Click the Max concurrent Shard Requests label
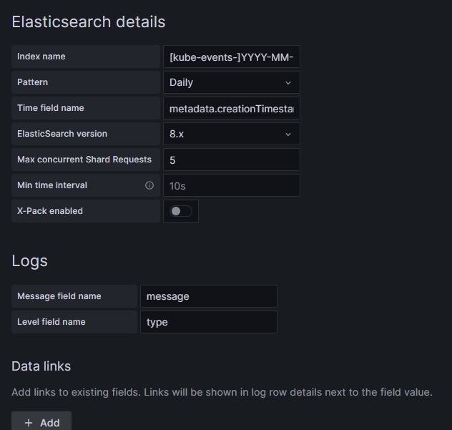Image resolution: width=452 pixels, height=430 pixels. click(x=84, y=160)
